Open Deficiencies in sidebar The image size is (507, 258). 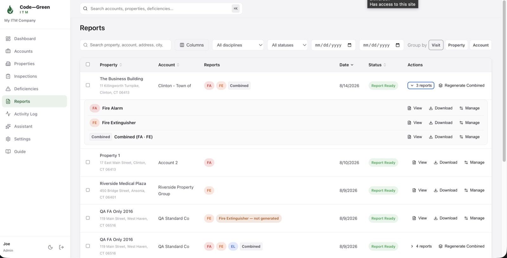[35, 89]
